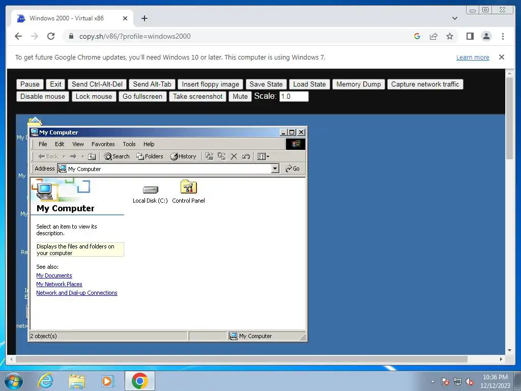Dismiss the Chrome update notice

coord(501,57)
